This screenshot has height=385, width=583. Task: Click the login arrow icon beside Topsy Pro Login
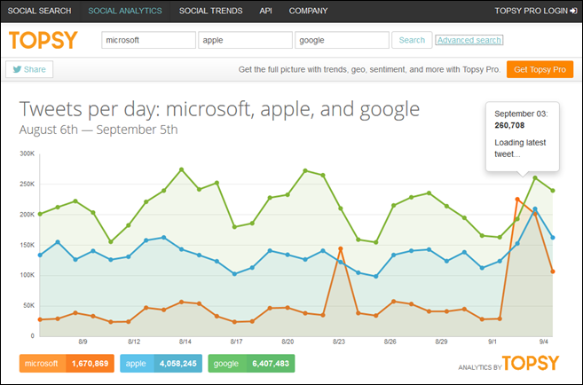(x=574, y=11)
